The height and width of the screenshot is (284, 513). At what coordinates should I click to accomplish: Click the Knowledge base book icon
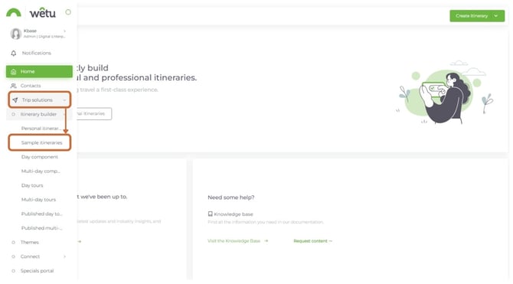(210, 214)
